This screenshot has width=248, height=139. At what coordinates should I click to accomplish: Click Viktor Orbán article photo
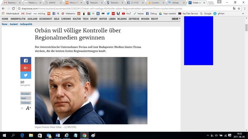pos(91,90)
